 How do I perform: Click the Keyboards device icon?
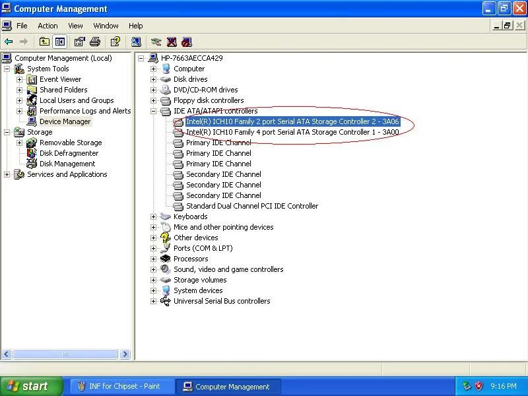(166, 216)
